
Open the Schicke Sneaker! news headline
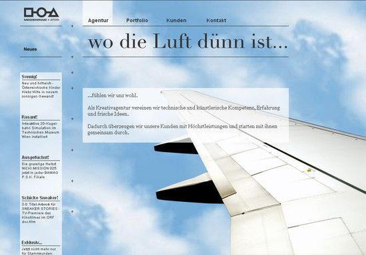tap(40, 198)
